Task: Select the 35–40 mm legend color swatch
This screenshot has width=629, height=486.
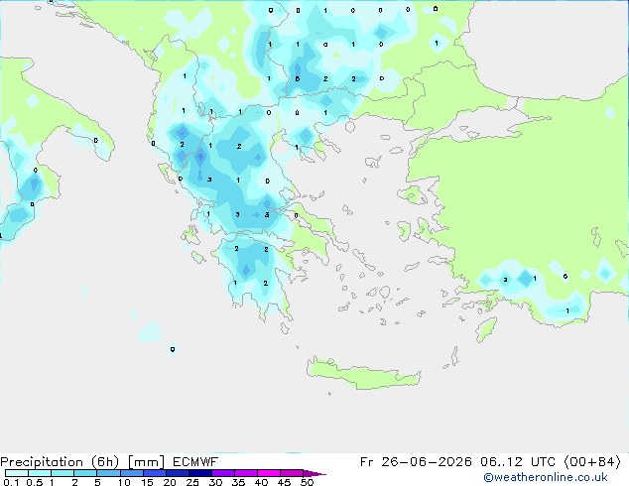Action: pyautogui.click(x=246, y=473)
